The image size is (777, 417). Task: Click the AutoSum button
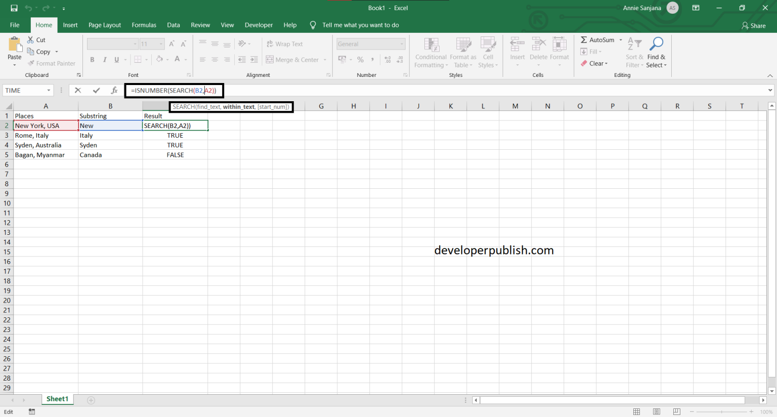point(598,40)
